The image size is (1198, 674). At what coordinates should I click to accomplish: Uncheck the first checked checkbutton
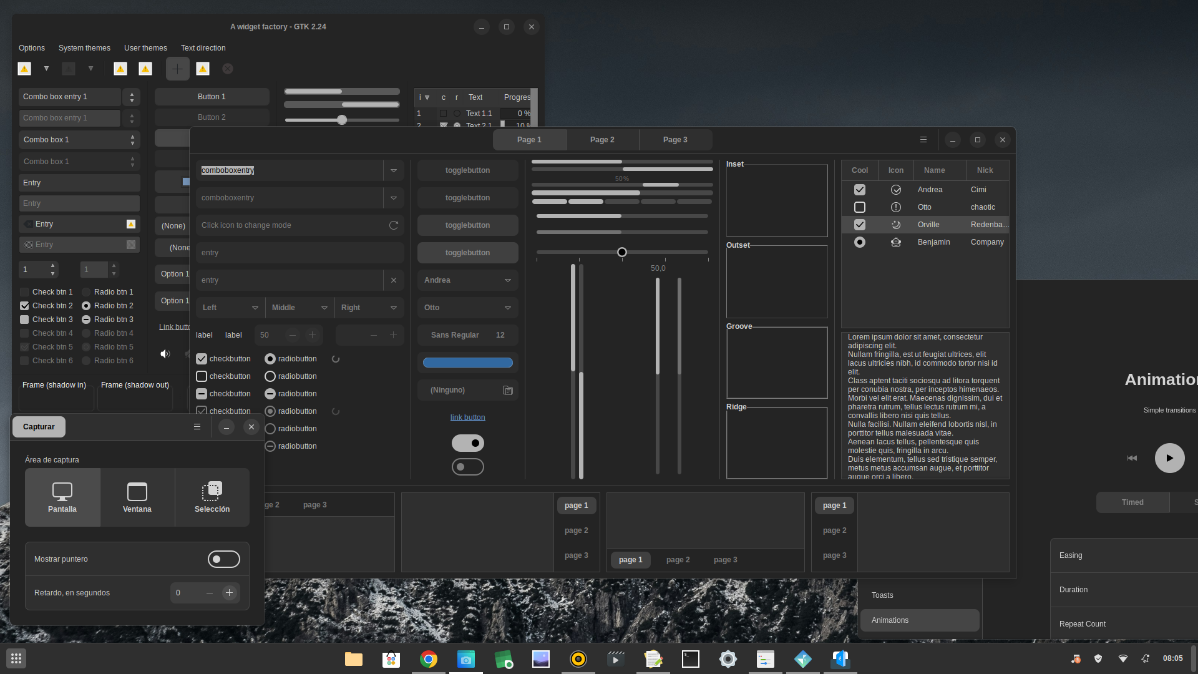point(202,359)
